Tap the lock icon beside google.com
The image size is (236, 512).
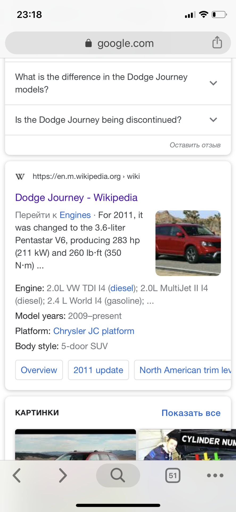click(88, 43)
